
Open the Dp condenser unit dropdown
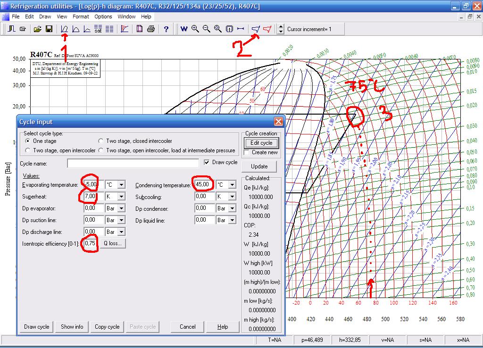232,208
